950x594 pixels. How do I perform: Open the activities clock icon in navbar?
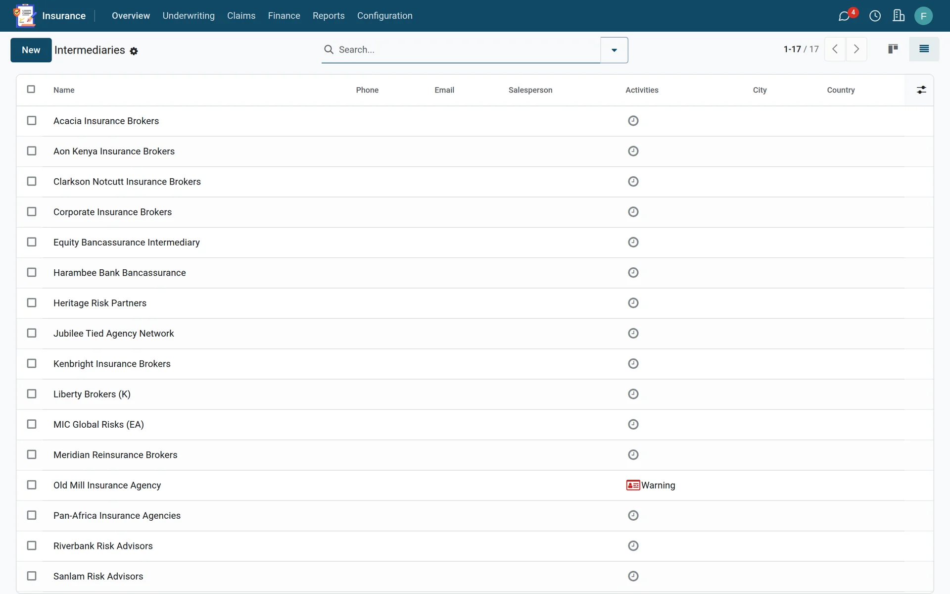point(875,16)
